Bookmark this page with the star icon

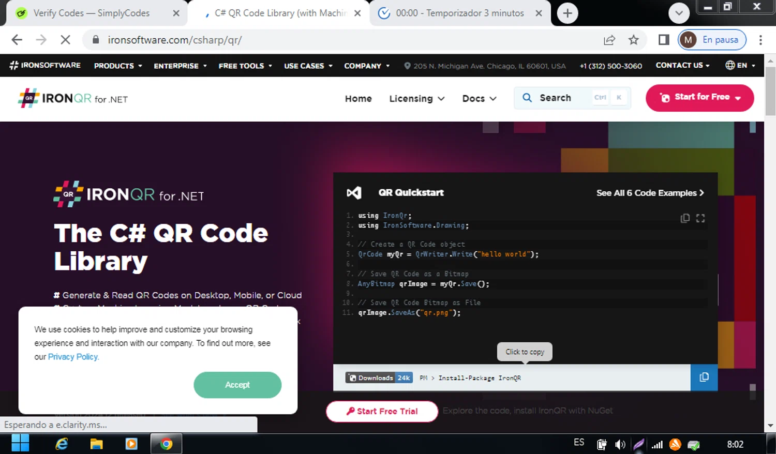tap(633, 40)
